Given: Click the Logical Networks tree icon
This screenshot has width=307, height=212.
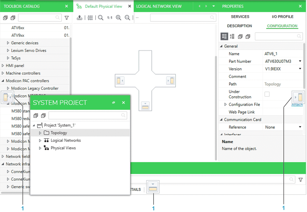Looking at the screenshot, I should [x=46, y=140].
